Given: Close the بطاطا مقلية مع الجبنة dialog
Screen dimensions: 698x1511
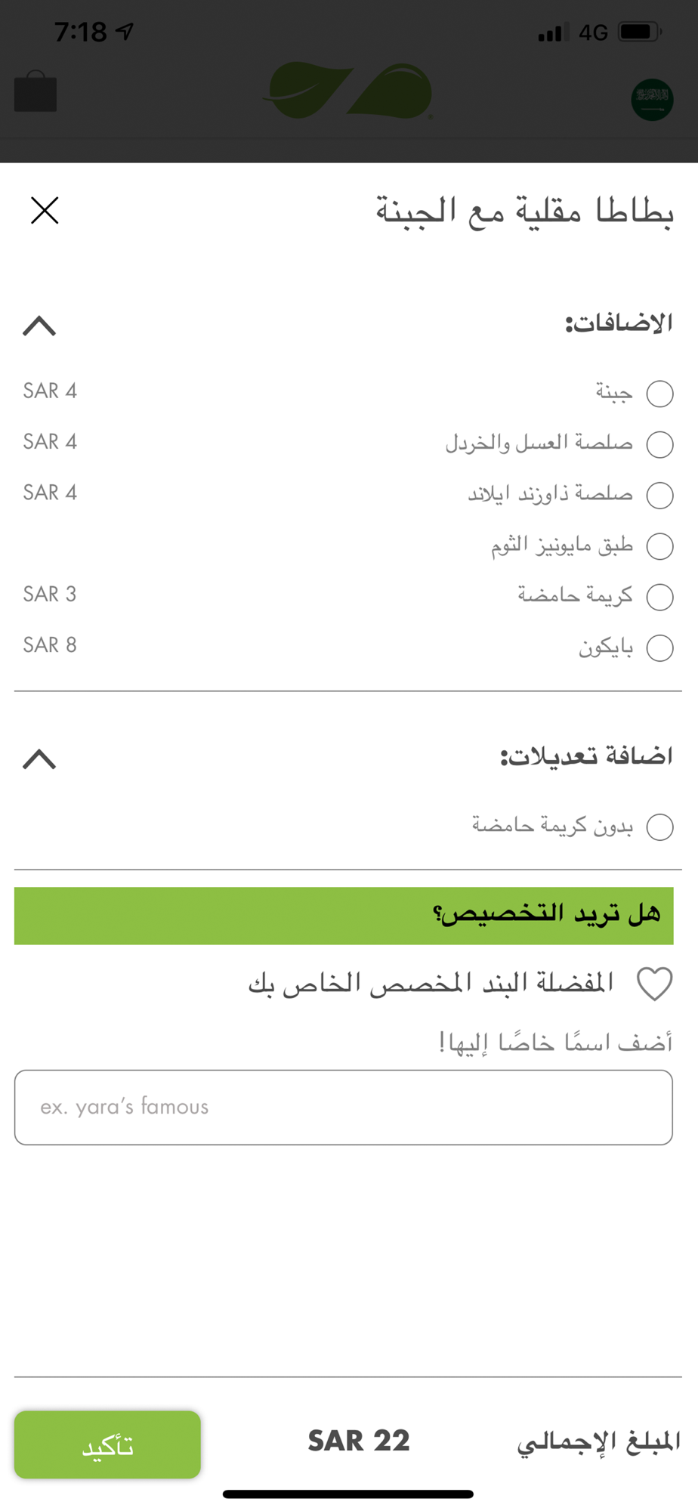Looking at the screenshot, I should coord(45,210).
